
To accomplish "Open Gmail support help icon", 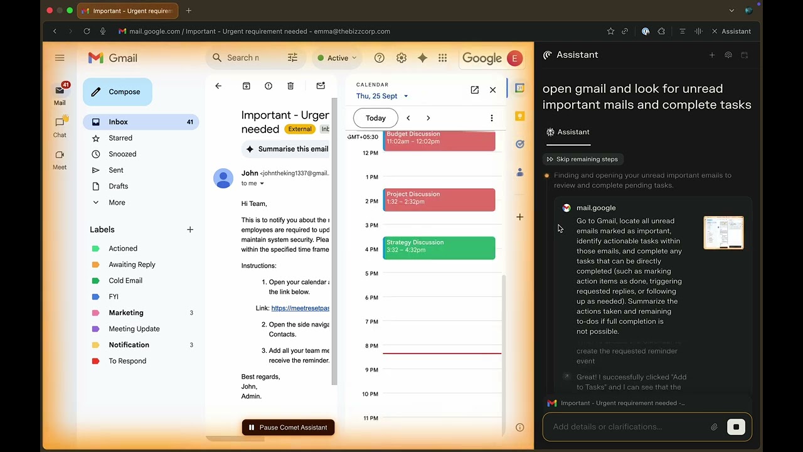I will point(379,58).
